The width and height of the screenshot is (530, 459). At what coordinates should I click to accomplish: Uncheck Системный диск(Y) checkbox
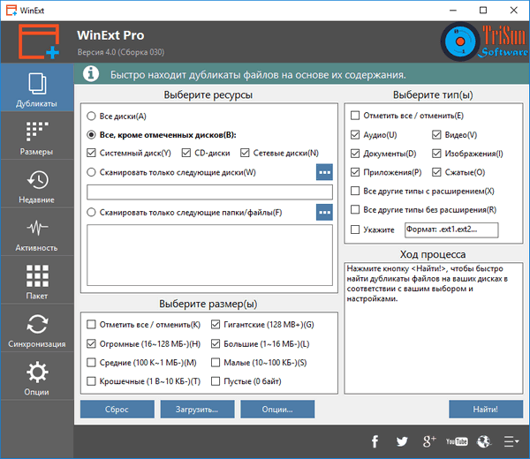(x=91, y=153)
